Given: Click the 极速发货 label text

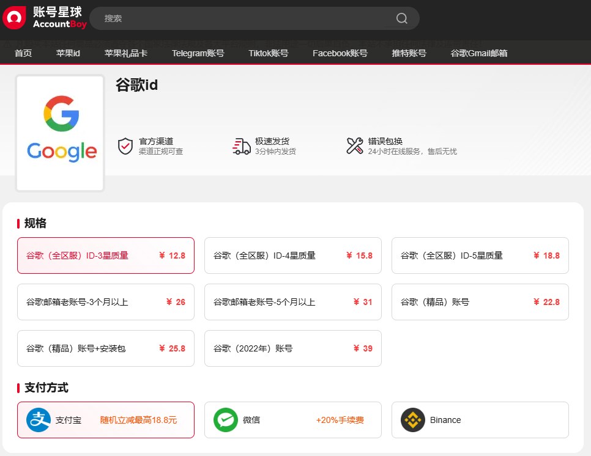Looking at the screenshot, I should pyautogui.click(x=272, y=141).
